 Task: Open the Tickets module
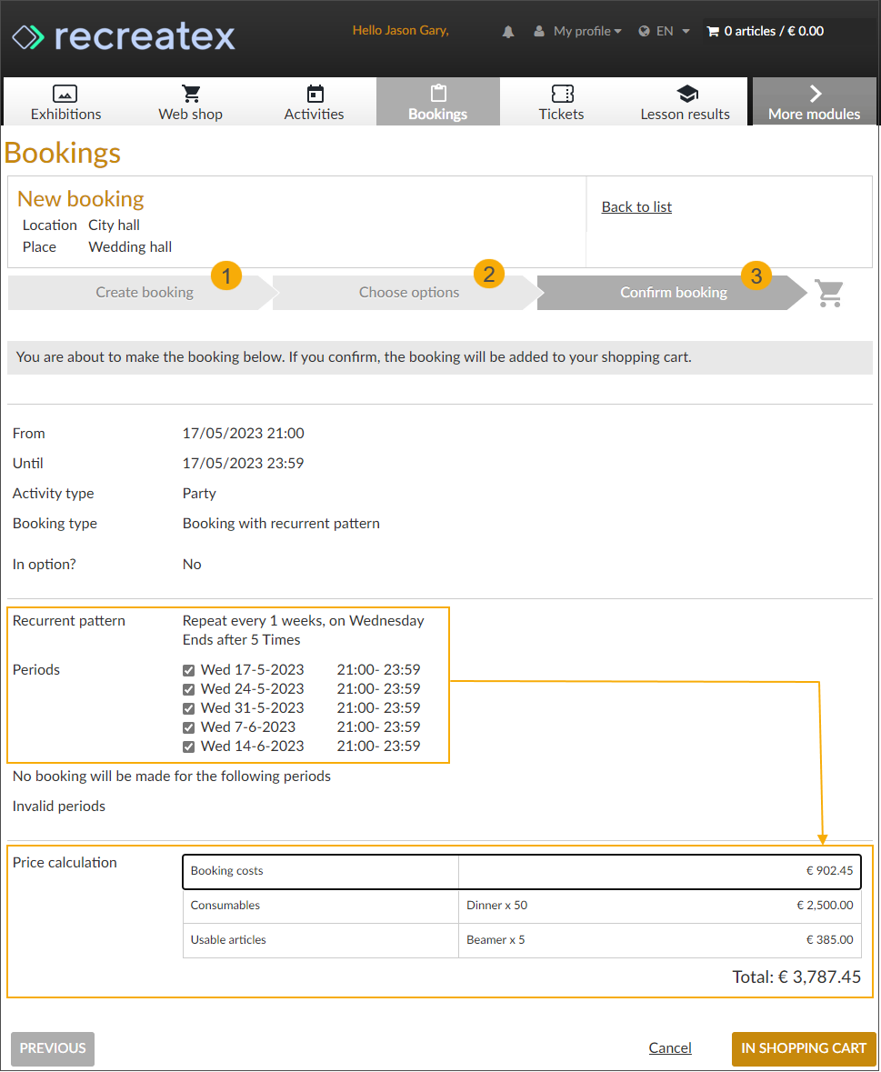561,102
